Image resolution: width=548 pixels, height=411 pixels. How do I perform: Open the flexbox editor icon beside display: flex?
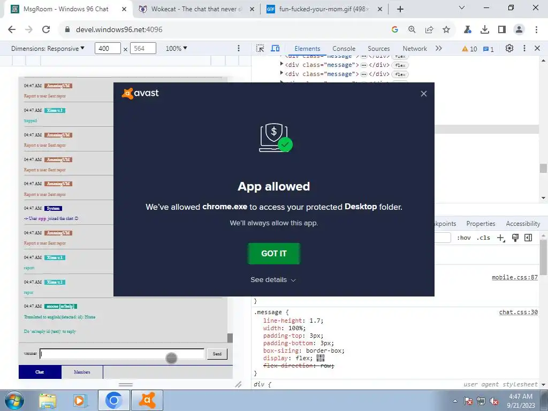click(x=321, y=358)
